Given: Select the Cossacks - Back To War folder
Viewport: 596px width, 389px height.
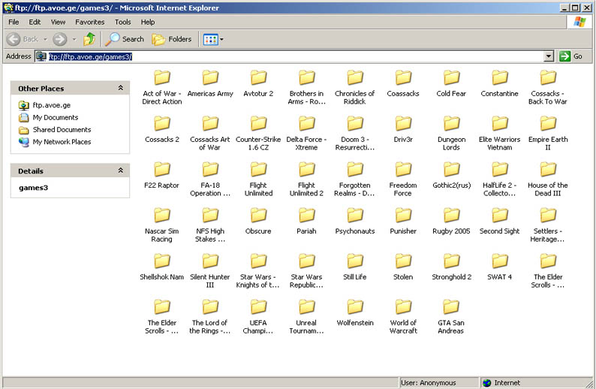Looking at the screenshot, I should tap(548, 87).
